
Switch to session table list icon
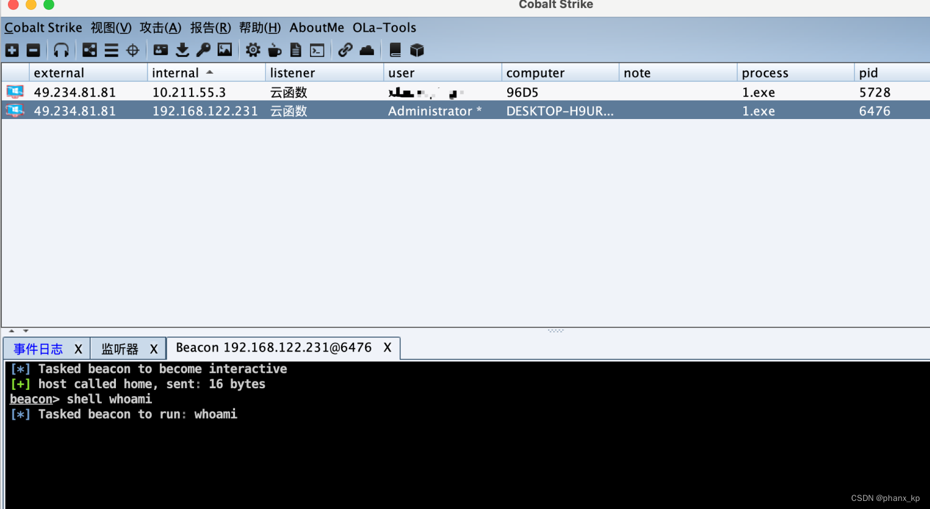[112, 50]
